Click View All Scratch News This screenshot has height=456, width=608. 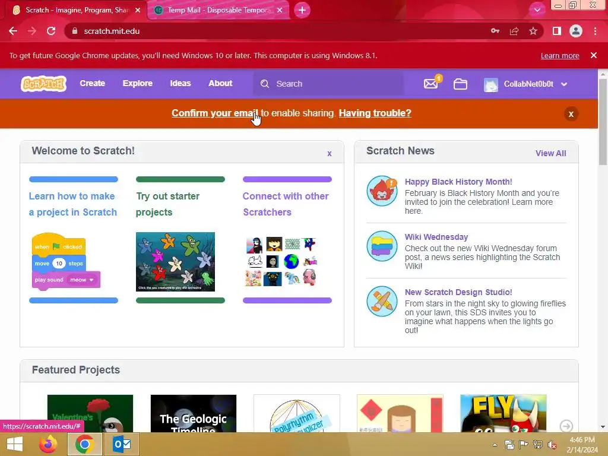[550, 153]
